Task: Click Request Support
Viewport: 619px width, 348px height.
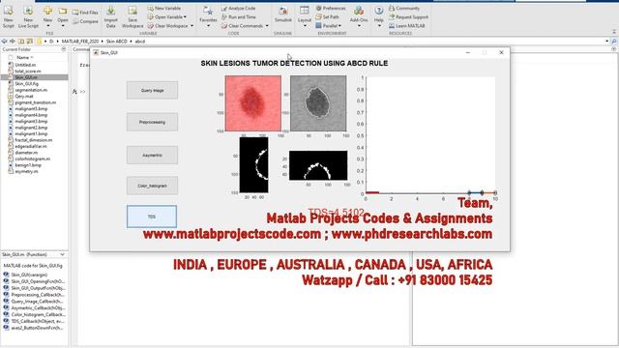Action: 408,17
